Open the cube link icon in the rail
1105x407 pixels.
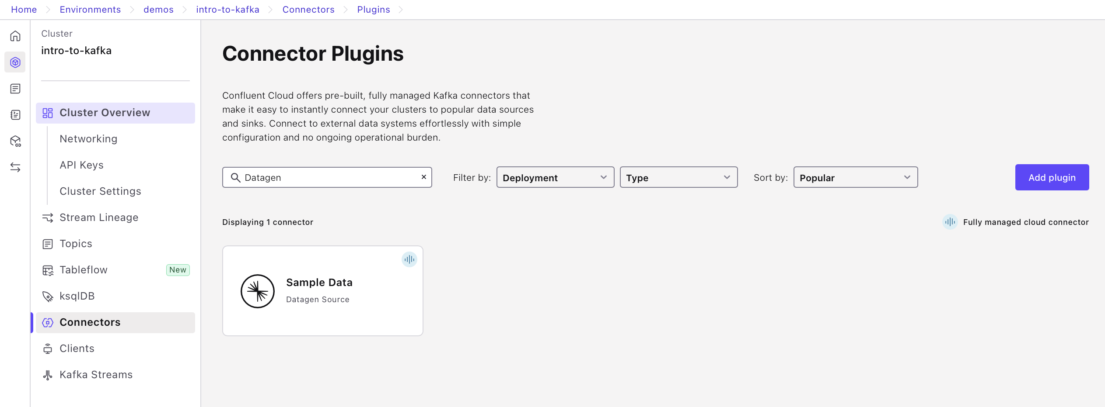pyautogui.click(x=15, y=141)
